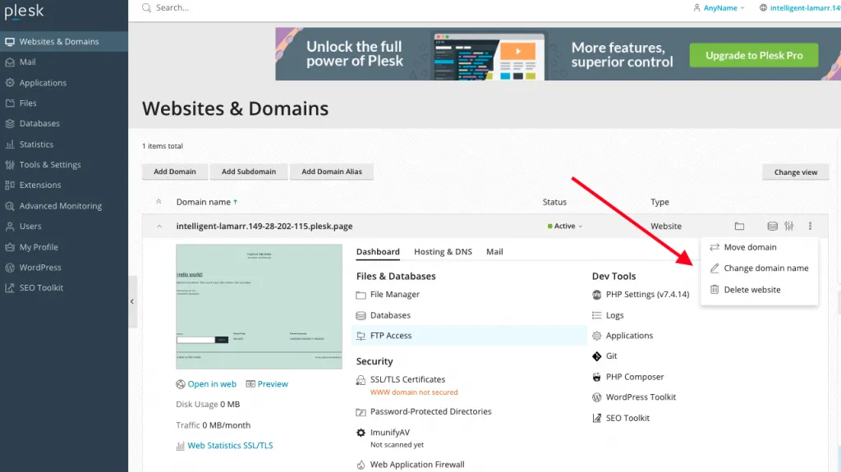Click the folder icon in domain row
This screenshot has height=472, width=841.
(739, 227)
